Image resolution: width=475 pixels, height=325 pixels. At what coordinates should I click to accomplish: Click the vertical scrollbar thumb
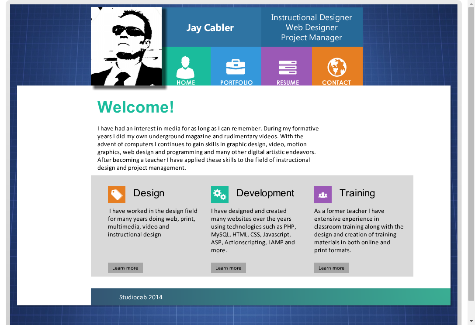(x=471, y=153)
